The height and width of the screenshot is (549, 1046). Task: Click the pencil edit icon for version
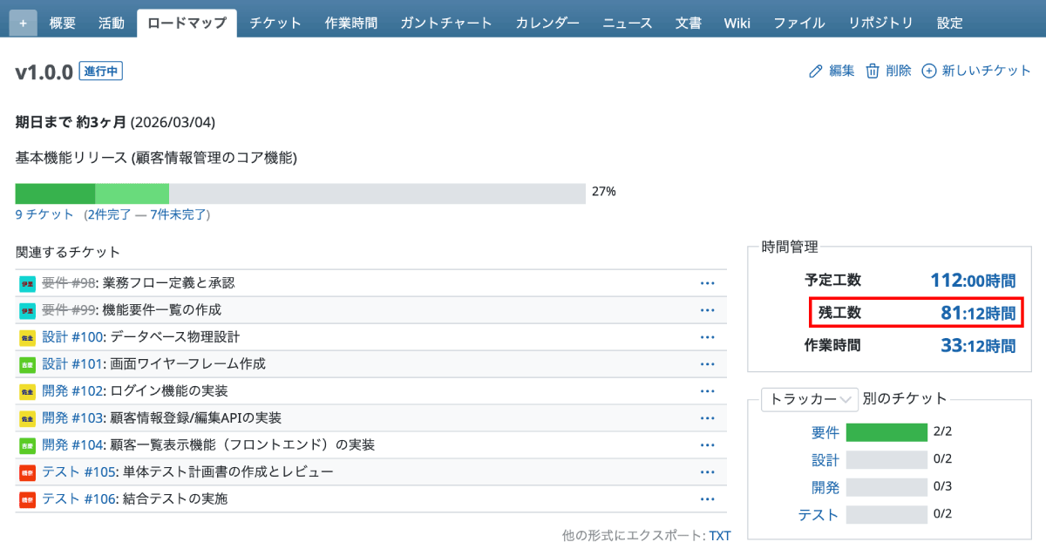point(816,71)
